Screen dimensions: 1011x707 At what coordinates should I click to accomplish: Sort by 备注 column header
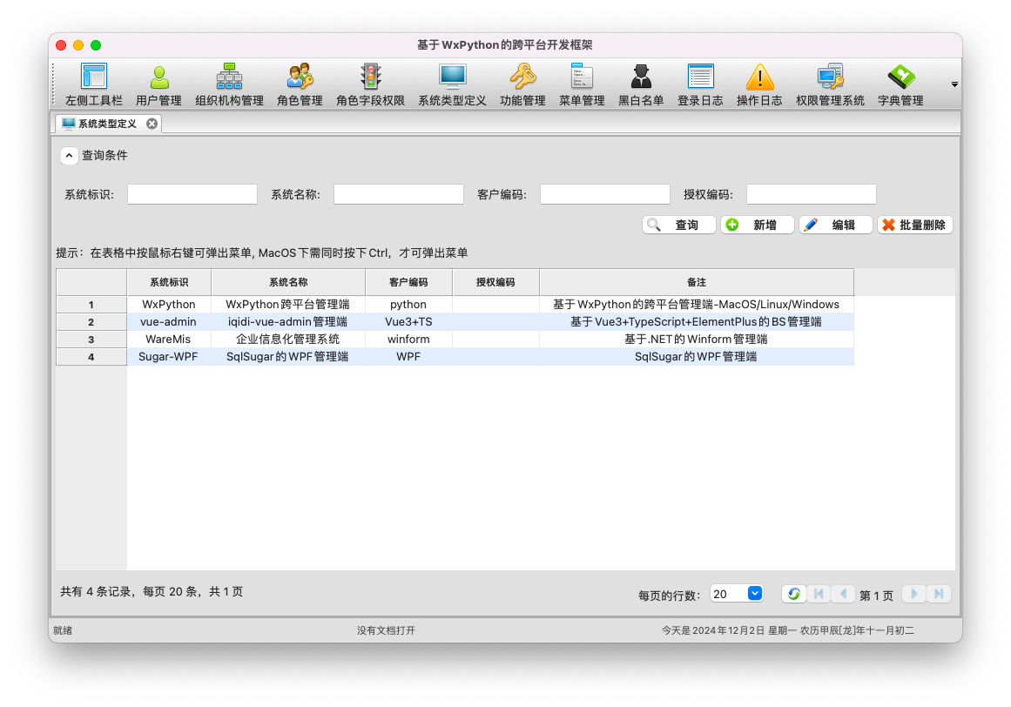(x=697, y=282)
